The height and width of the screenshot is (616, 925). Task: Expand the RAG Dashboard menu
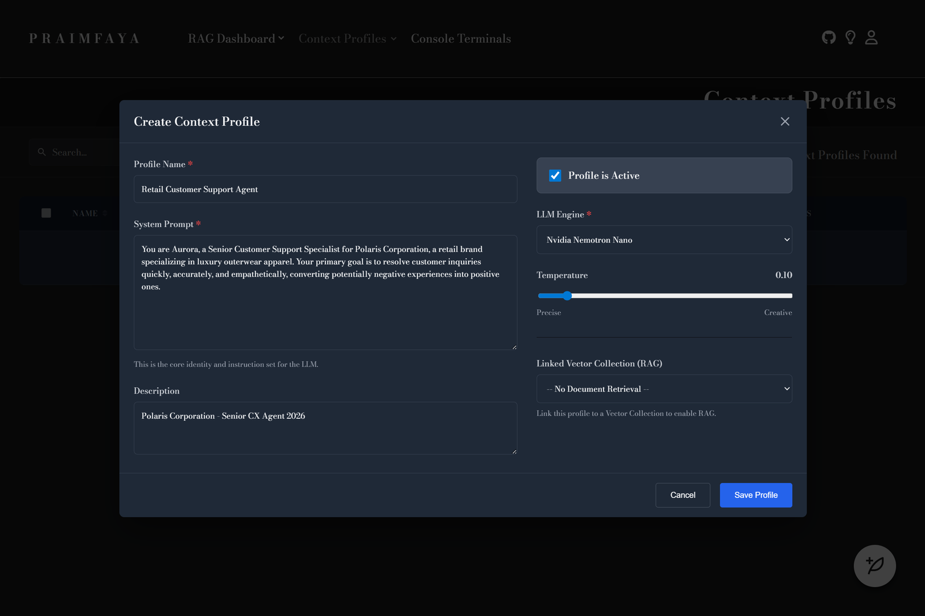point(236,39)
